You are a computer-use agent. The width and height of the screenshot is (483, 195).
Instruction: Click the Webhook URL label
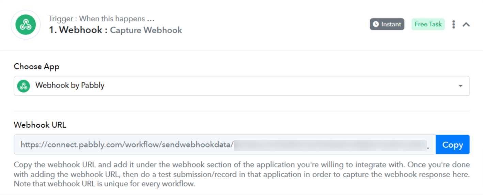click(40, 125)
